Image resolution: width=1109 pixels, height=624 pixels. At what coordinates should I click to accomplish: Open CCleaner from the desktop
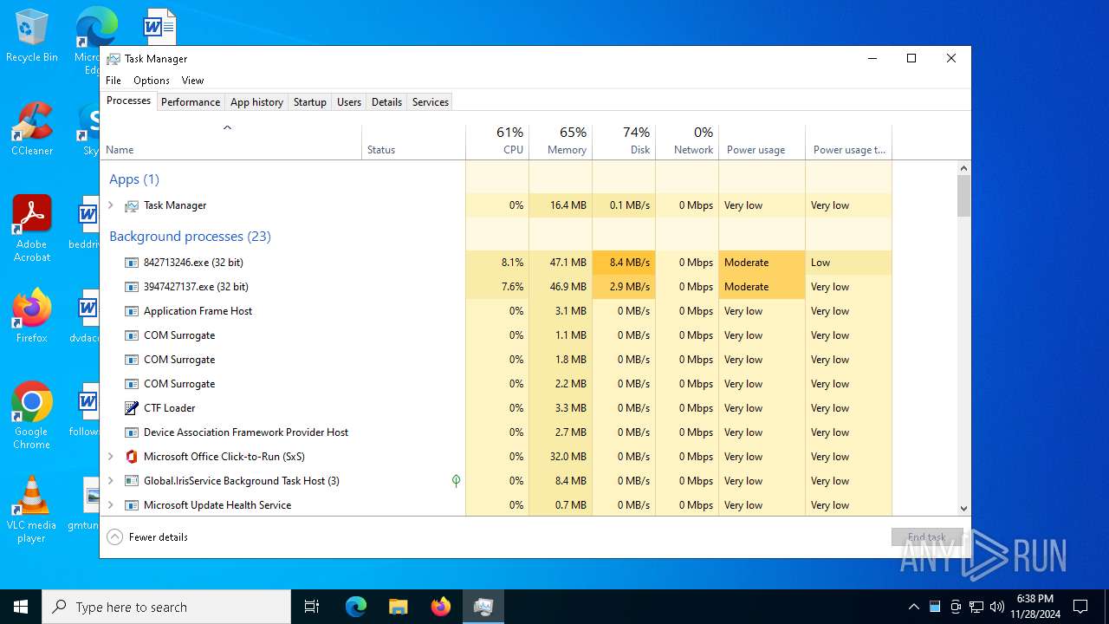[32, 130]
